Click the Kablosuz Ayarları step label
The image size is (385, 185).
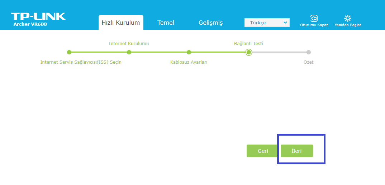click(189, 62)
